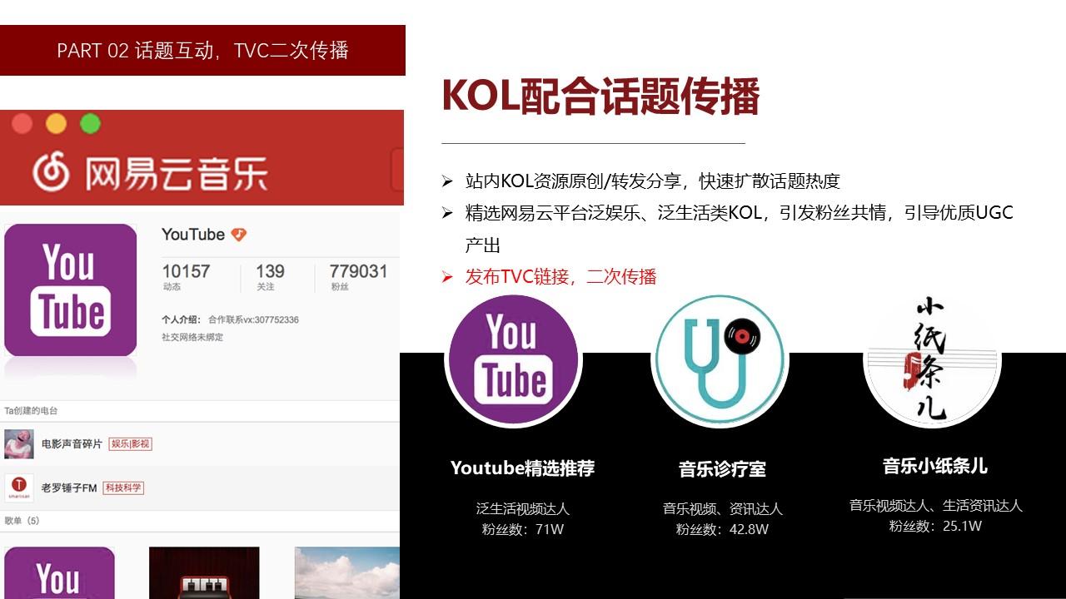Image resolution: width=1066 pixels, height=599 pixels.
Task: Click the 粉丝数：25.1W follower figure
Action: (x=935, y=526)
